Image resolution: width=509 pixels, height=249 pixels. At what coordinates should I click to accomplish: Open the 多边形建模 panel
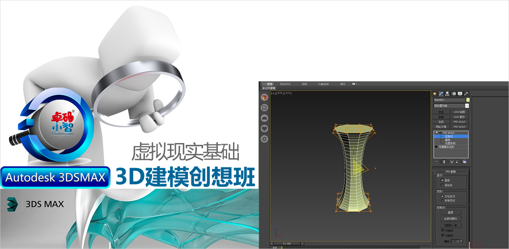point(268,88)
